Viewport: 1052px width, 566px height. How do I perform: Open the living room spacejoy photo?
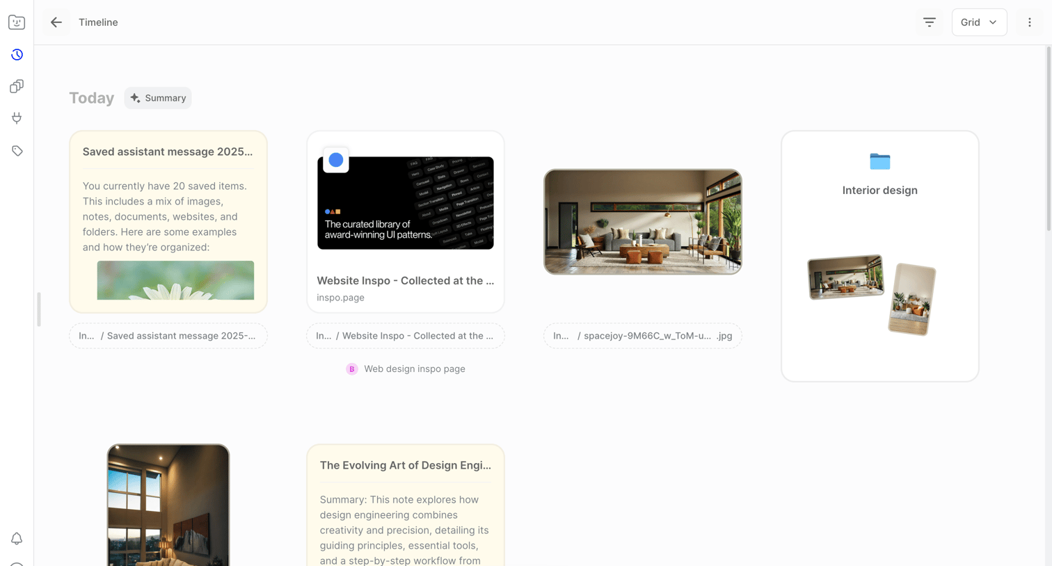tap(643, 222)
